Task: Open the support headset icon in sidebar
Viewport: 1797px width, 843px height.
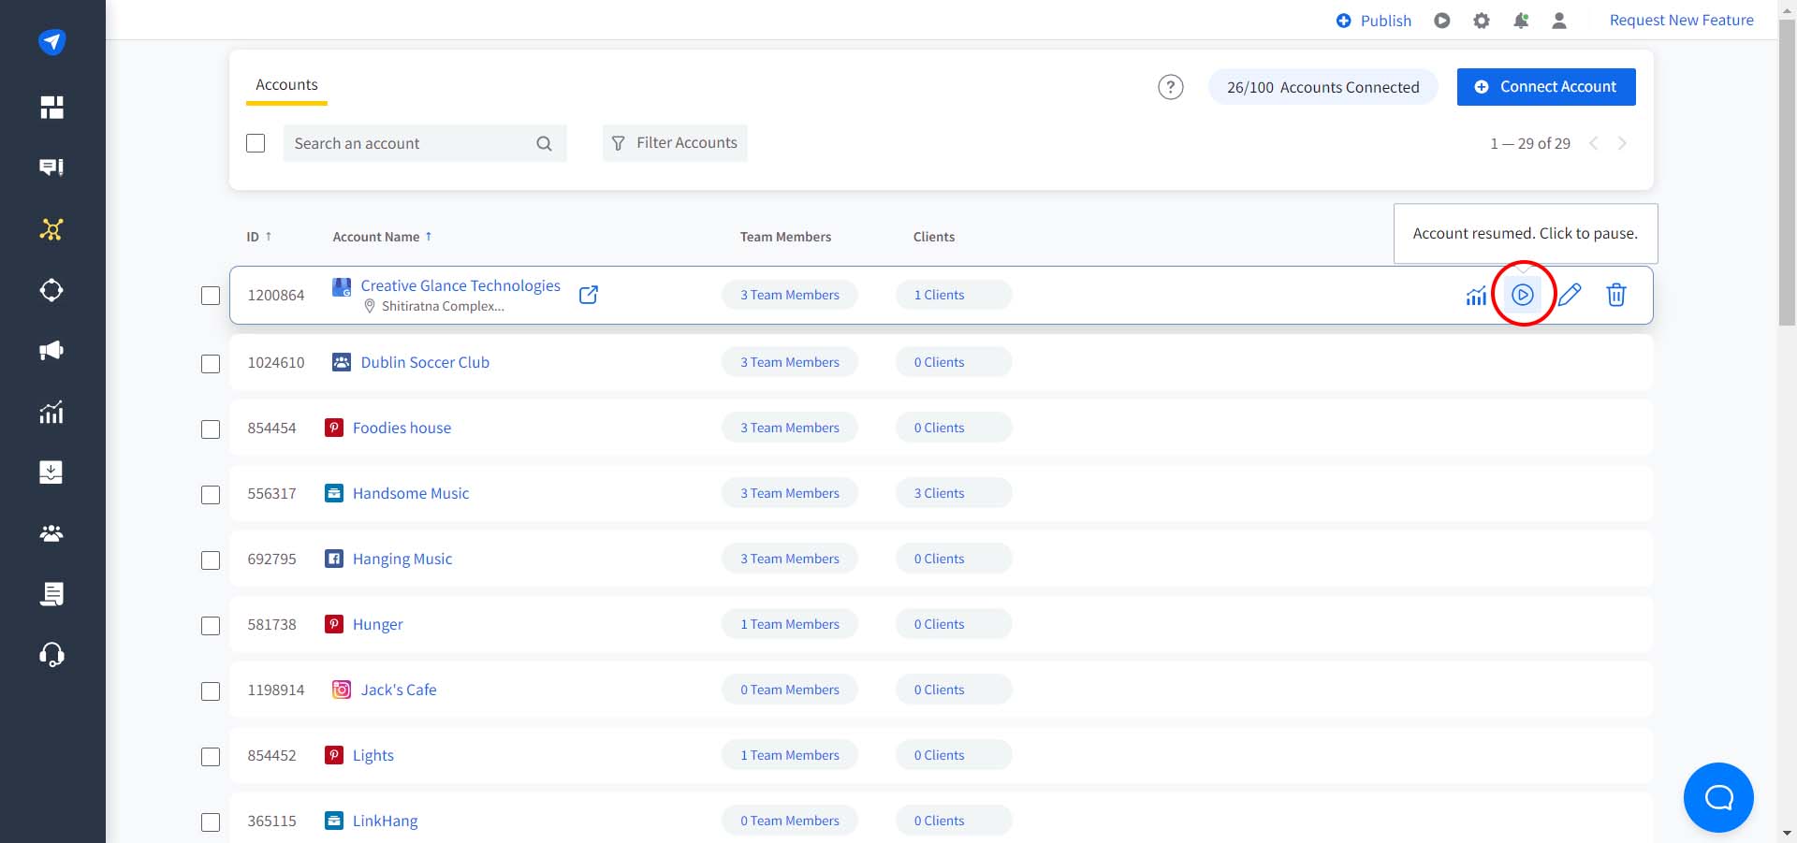Action: 51,654
